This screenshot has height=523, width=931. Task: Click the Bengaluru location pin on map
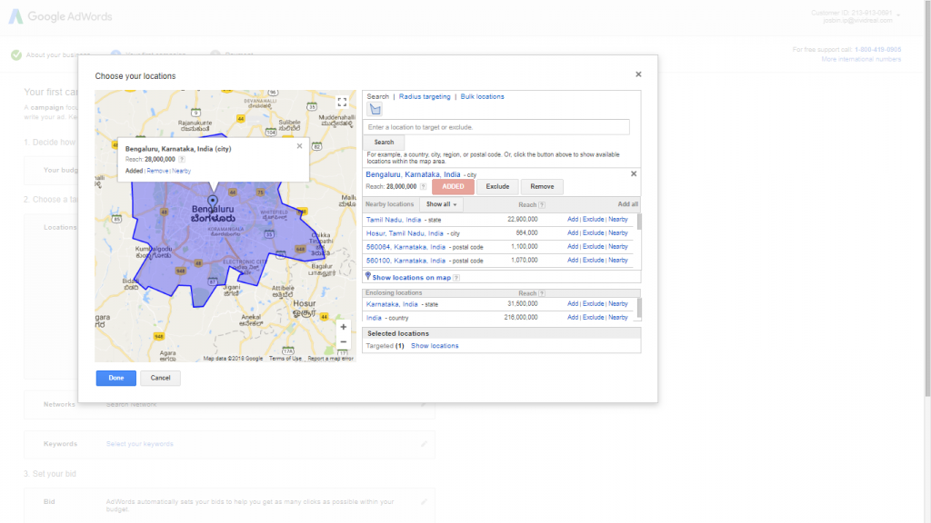[213, 202]
